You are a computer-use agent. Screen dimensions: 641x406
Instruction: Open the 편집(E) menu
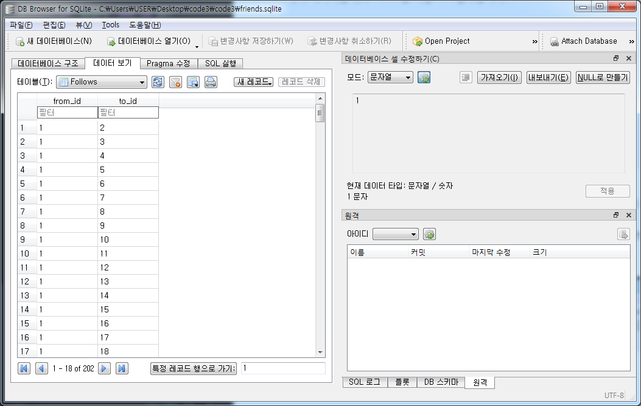[54, 25]
